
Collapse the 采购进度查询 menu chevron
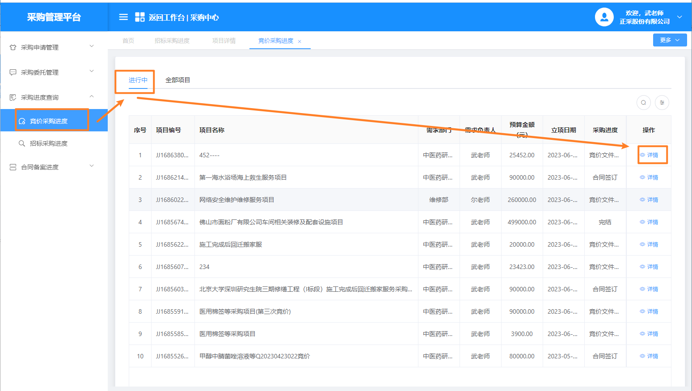tap(92, 97)
